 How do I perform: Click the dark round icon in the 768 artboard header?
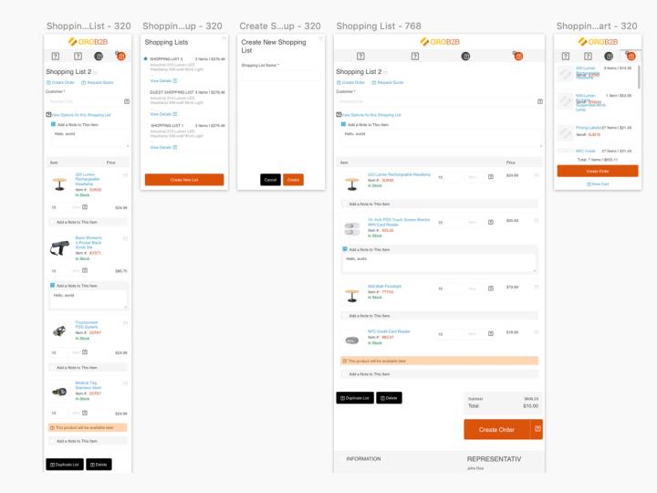(465, 57)
